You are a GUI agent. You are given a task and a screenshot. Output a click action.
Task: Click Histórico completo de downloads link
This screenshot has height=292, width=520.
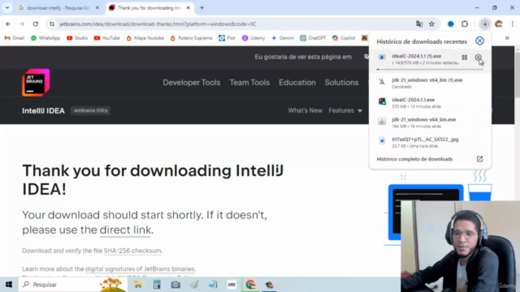tap(414, 159)
